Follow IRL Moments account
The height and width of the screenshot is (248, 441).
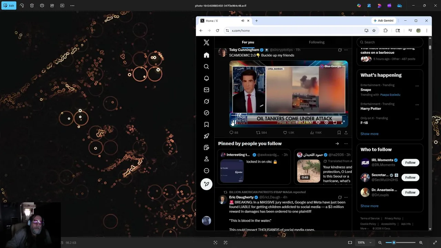(x=410, y=163)
